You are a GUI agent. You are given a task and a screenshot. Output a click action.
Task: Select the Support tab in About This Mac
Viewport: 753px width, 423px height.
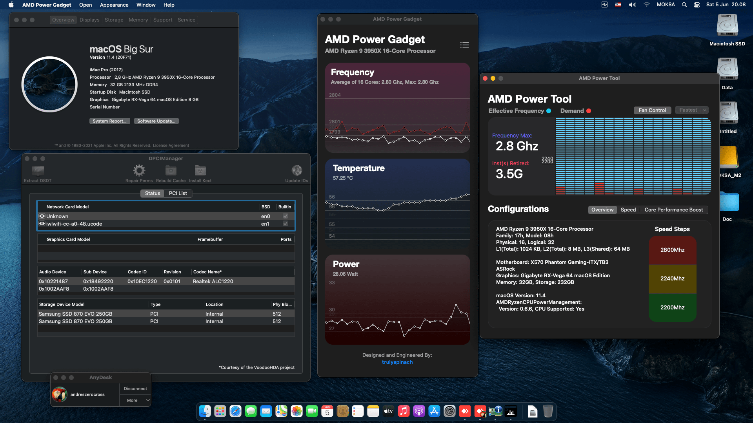(163, 20)
